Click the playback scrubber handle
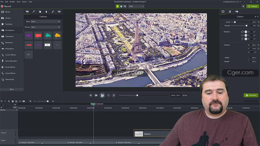260x146 pixels. tap(137, 95)
